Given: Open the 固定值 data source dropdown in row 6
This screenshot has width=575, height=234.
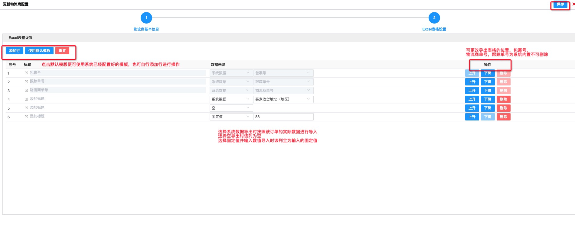Looking at the screenshot, I should point(231,117).
